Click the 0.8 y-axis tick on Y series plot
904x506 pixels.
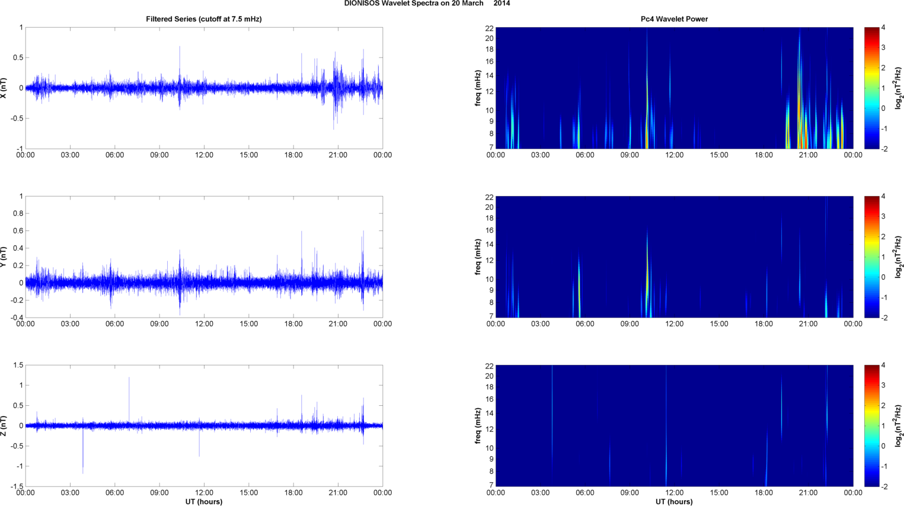(x=18, y=214)
